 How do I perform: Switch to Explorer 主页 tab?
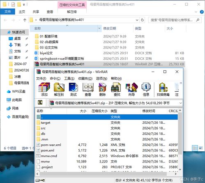click(22, 12)
